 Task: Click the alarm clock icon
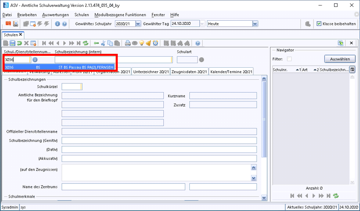pyautogui.click(x=156, y=43)
